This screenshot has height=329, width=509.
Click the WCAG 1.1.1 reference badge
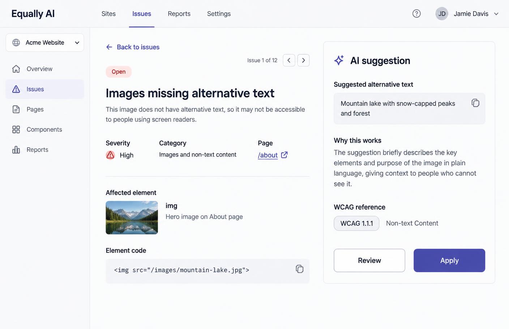tap(356, 223)
